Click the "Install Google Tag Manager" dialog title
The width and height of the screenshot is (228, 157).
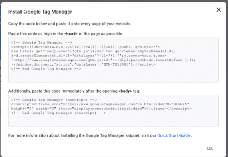click(40, 12)
